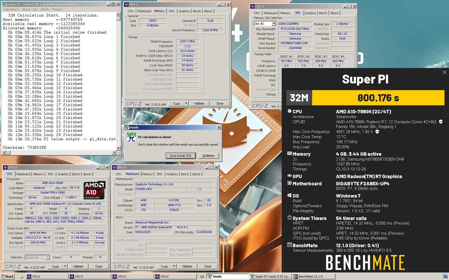Select the About tab in CPU-Z Motherboard window

click(196, 174)
